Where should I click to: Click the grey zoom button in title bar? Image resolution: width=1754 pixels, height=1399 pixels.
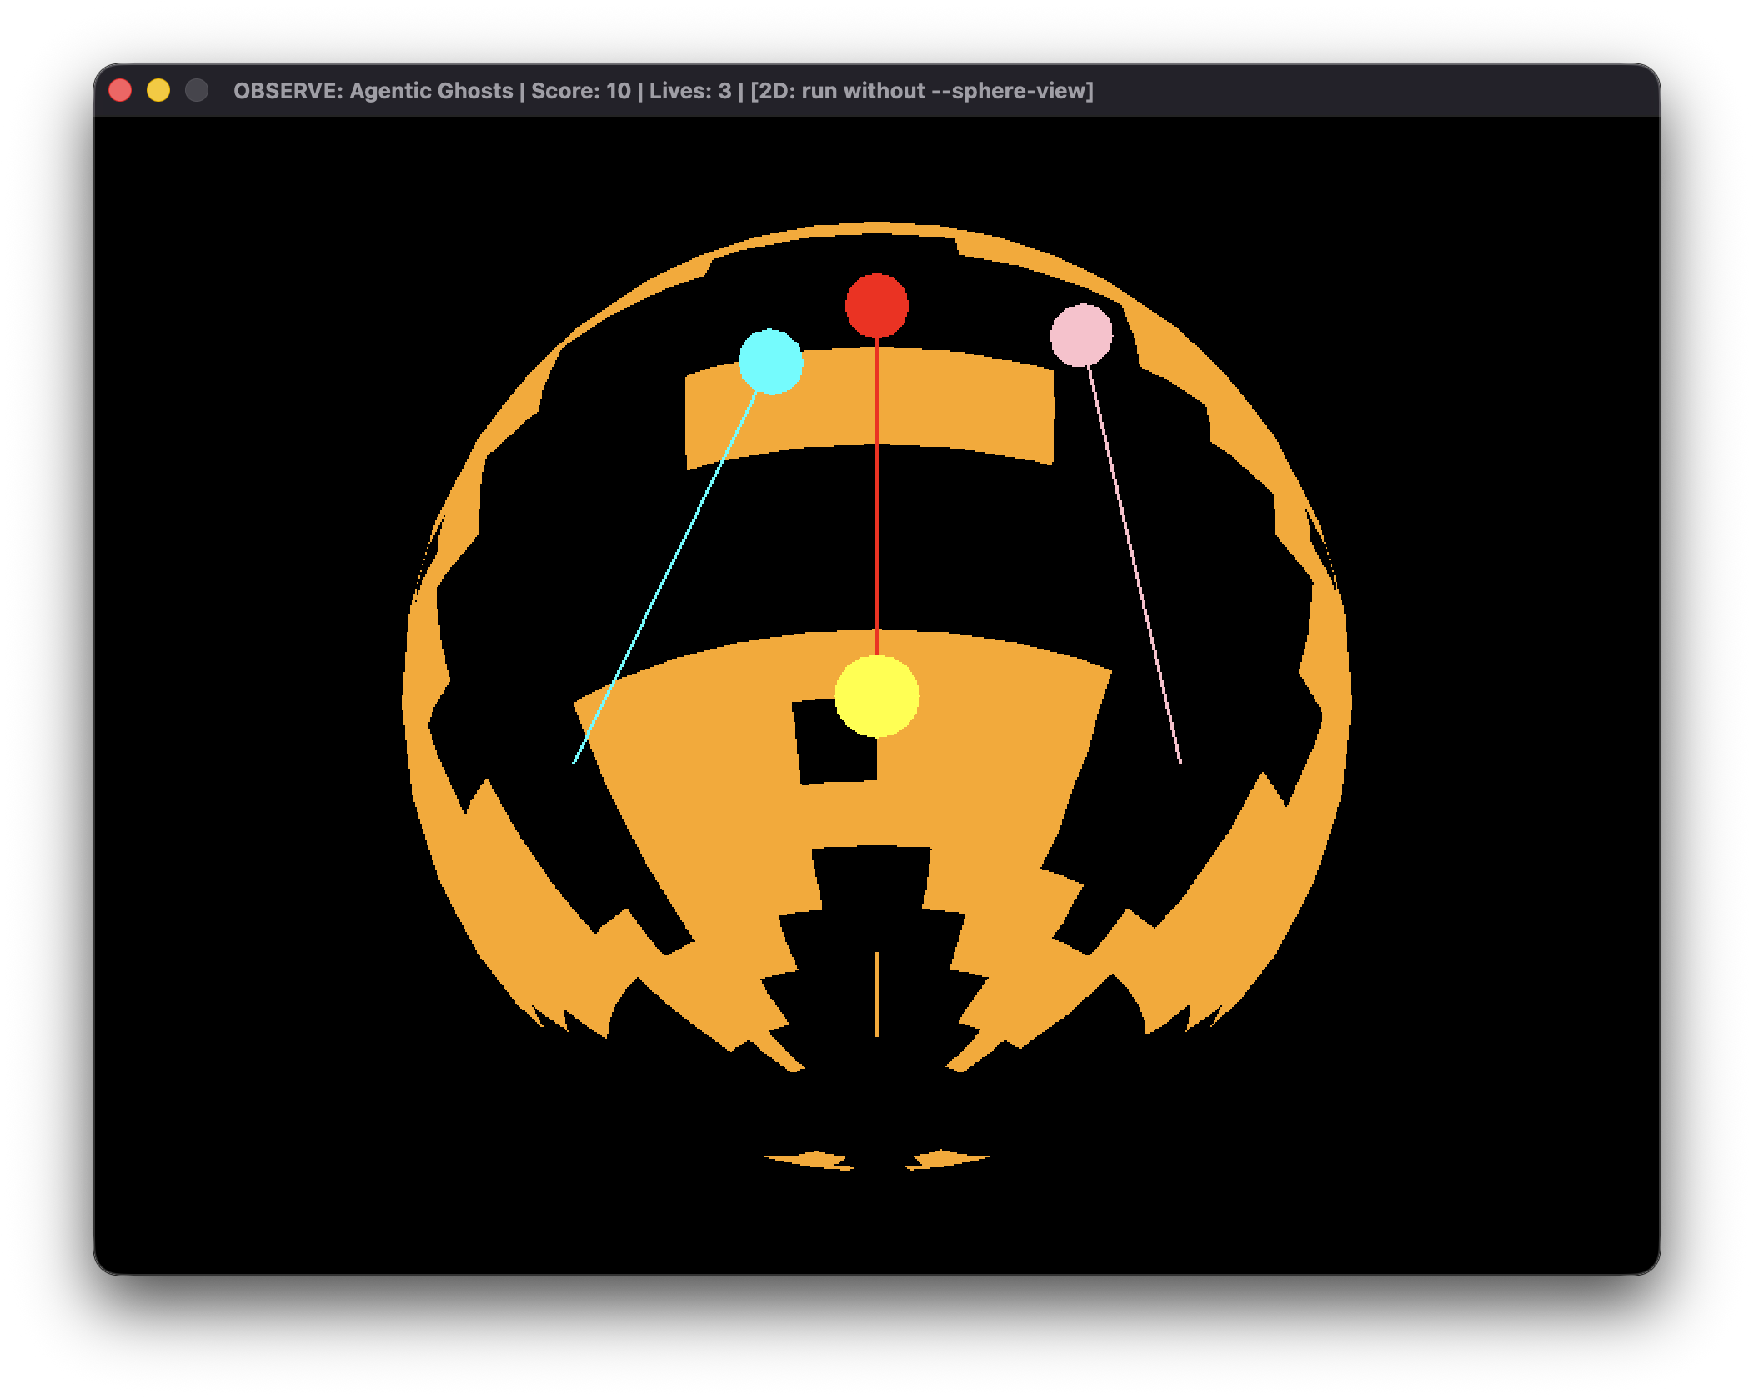coord(195,89)
